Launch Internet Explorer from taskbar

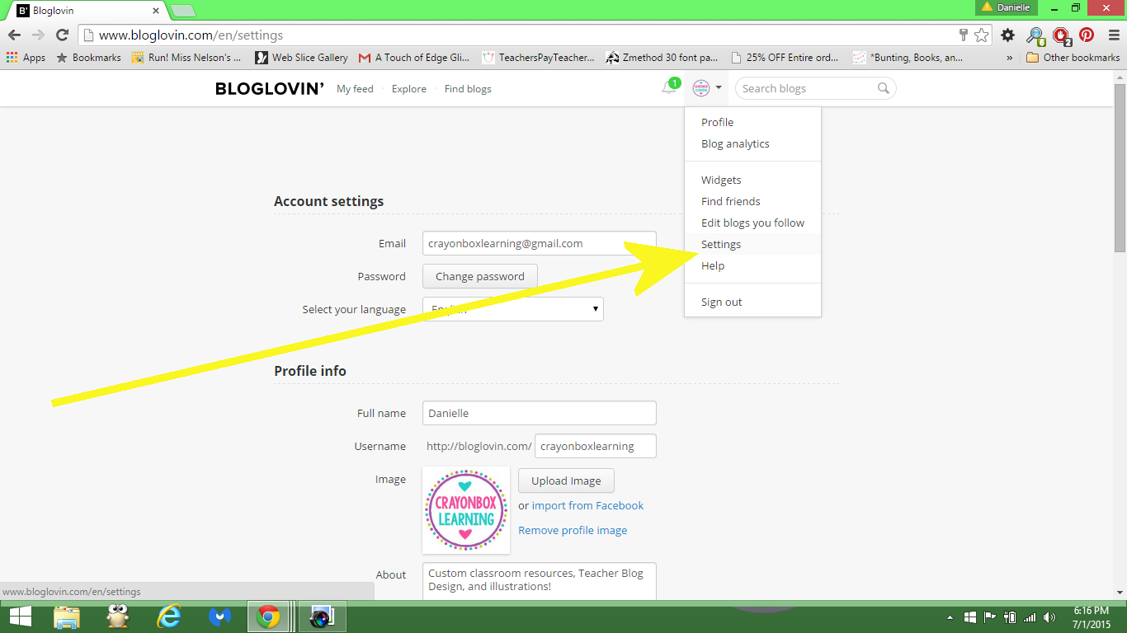coord(169,617)
